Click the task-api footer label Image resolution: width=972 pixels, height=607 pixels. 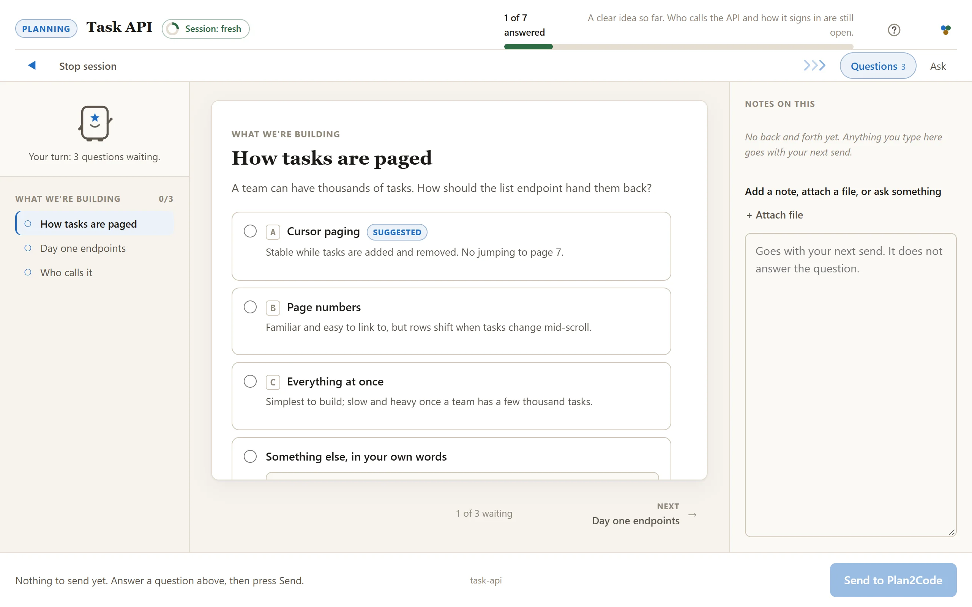point(486,580)
